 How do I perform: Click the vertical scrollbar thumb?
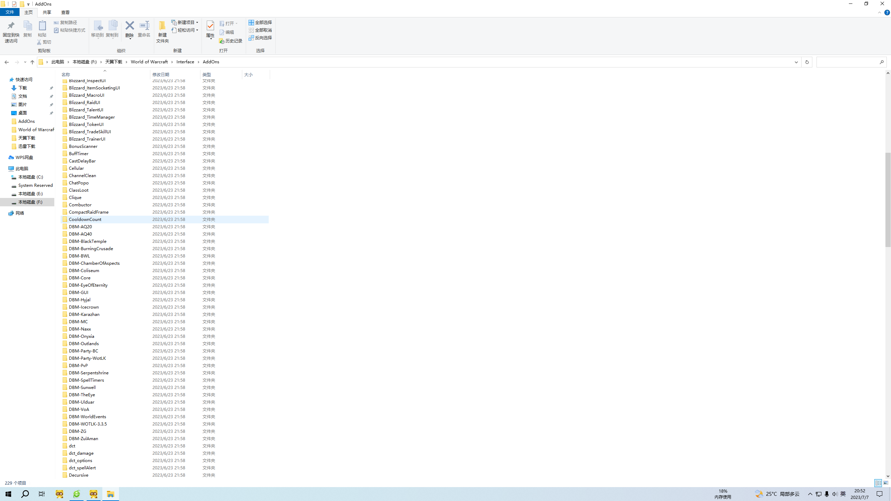click(888, 199)
